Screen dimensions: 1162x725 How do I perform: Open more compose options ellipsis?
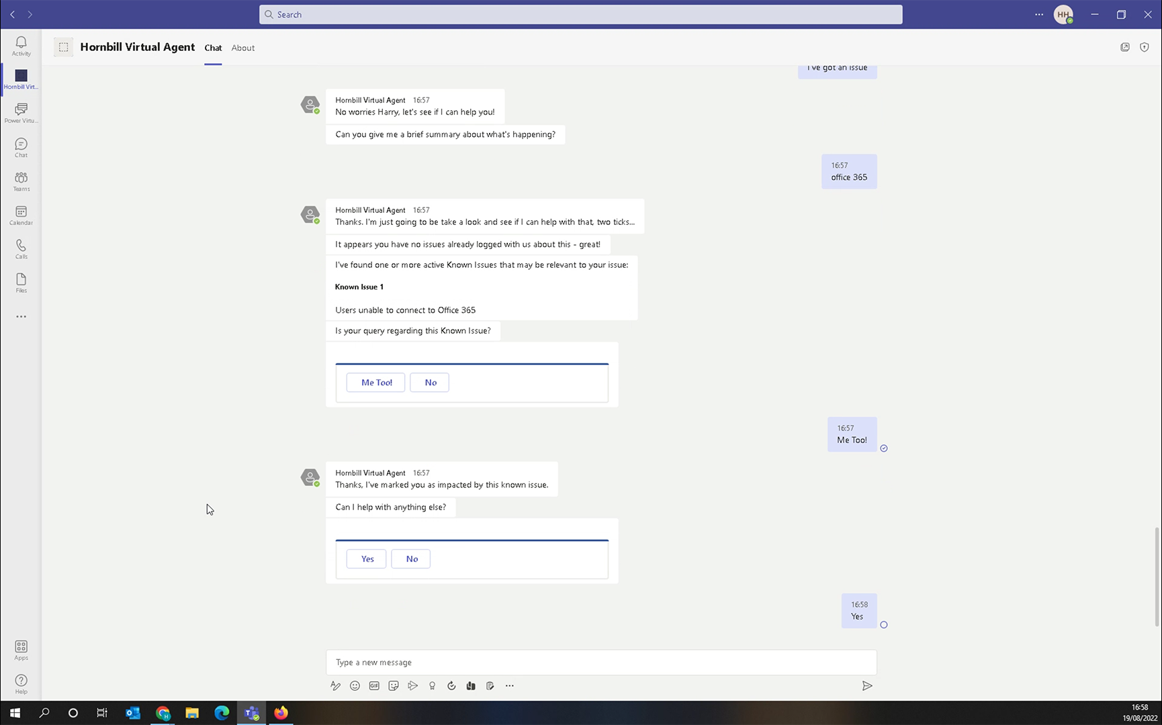click(x=510, y=685)
